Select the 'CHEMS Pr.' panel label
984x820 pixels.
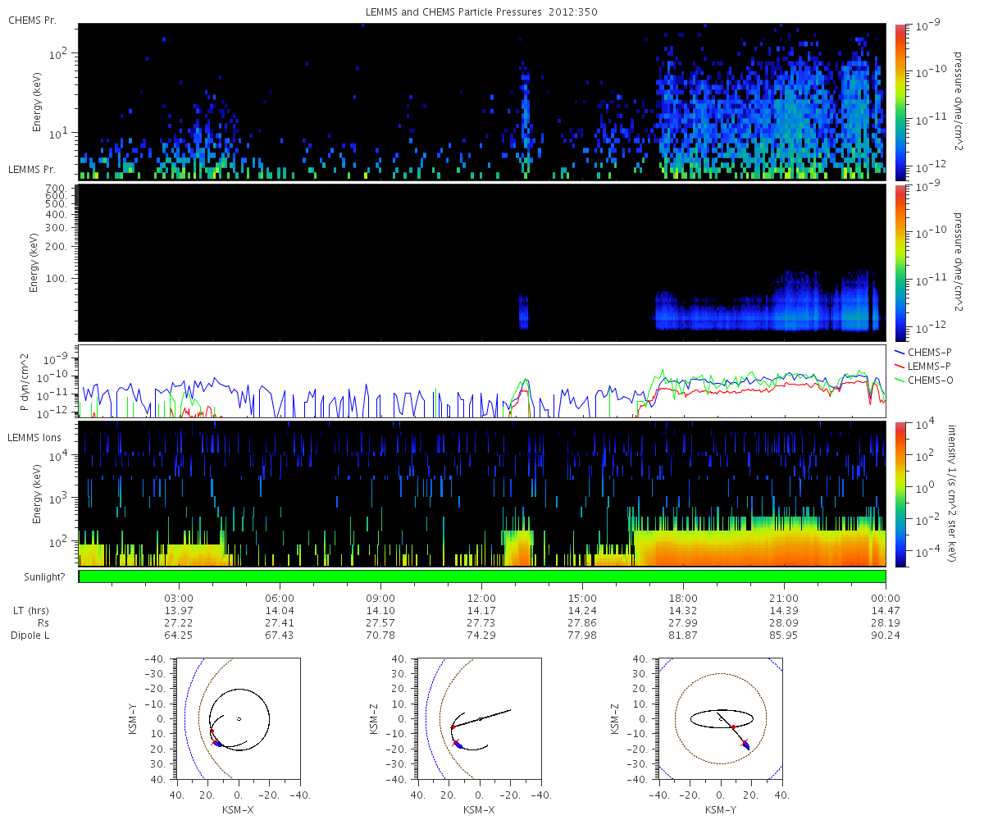[x=32, y=19]
